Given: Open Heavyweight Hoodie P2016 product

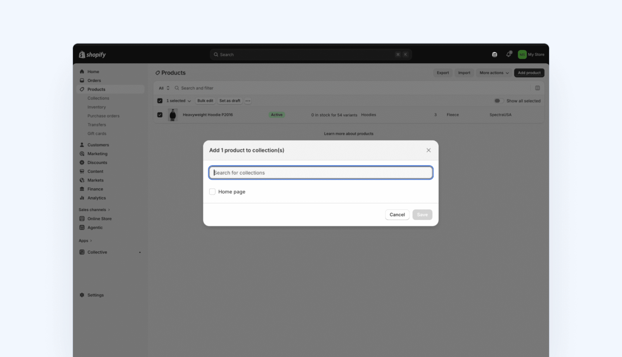Looking at the screenshot, I should click(207, 115).
